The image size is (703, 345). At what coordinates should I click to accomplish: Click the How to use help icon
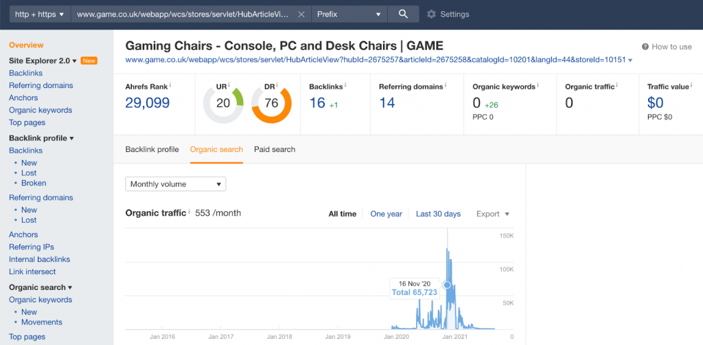645,47
